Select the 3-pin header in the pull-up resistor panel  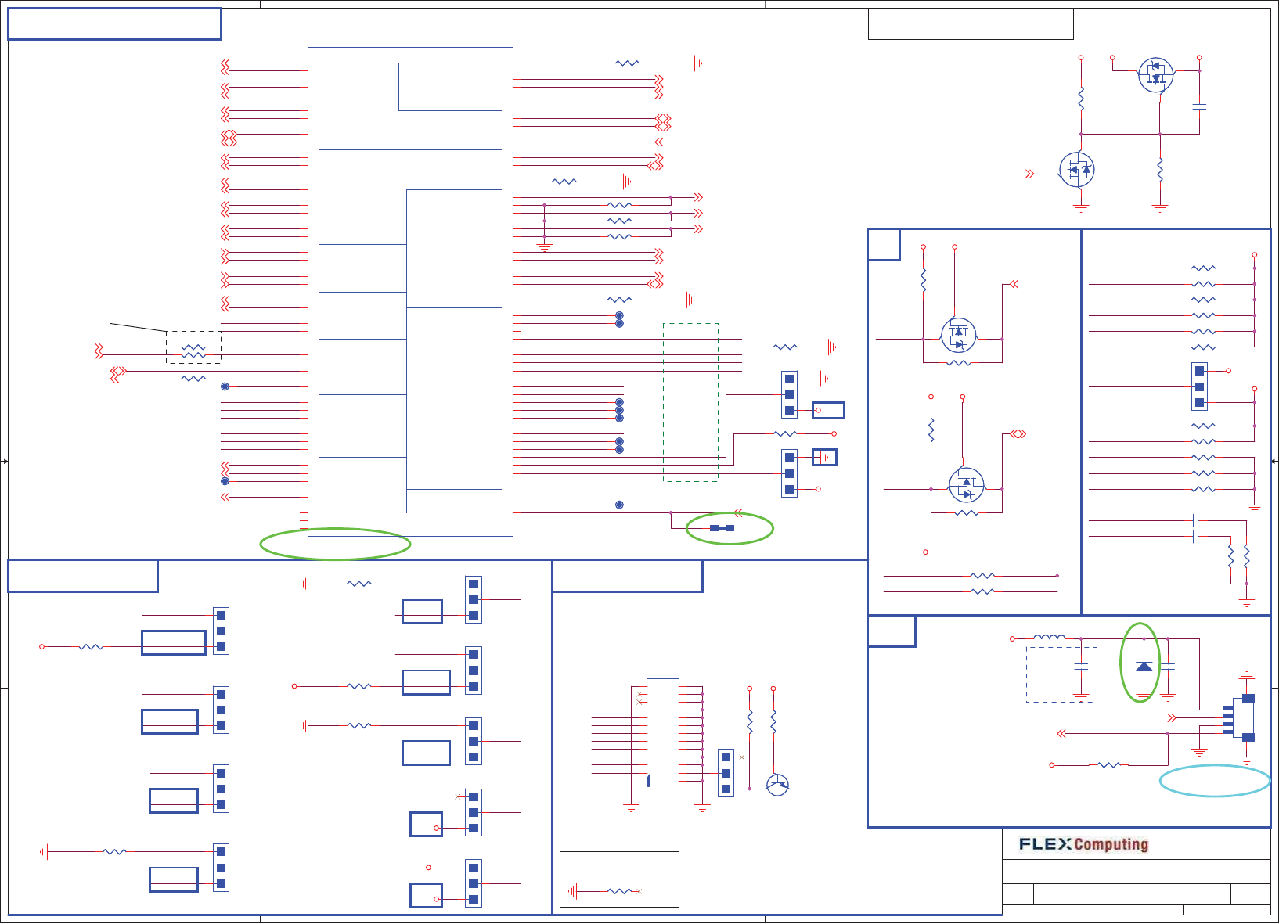[1199, 386]
